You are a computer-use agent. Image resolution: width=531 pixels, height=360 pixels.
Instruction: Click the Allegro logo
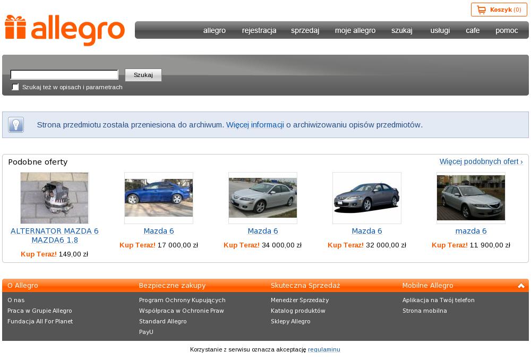click(x=64, y=30)
